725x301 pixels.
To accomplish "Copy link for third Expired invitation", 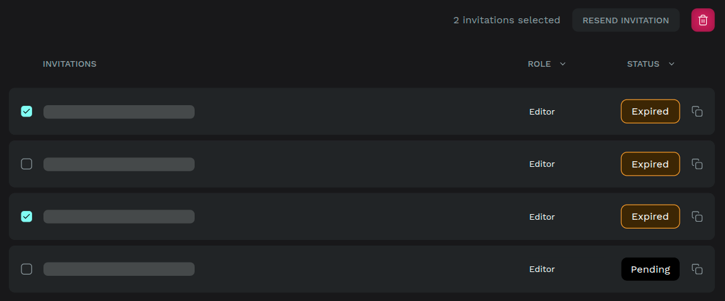I will click(x=697, y=217).
